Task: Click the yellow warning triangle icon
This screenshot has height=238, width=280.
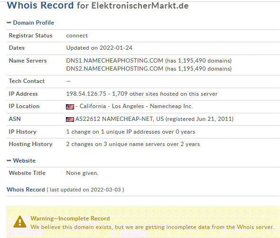Action: click(x=20, y=222)
